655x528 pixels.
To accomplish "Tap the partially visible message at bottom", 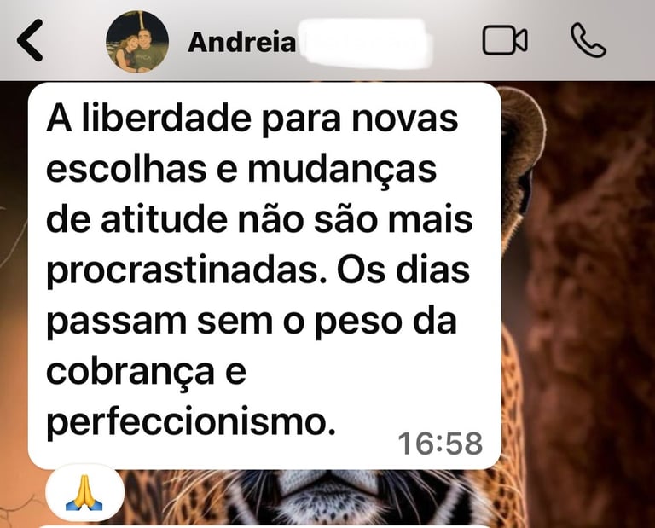I will (264, 526).
